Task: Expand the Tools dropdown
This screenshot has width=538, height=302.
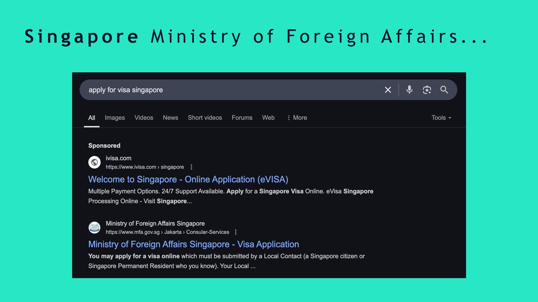Action: [441, 118]
